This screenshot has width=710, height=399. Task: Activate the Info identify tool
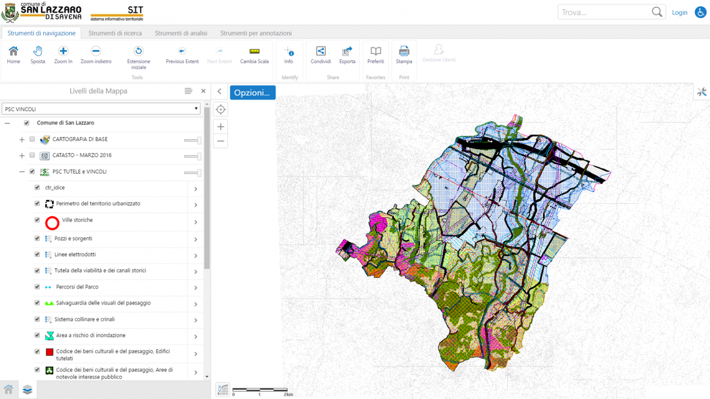tap(289, 55)
